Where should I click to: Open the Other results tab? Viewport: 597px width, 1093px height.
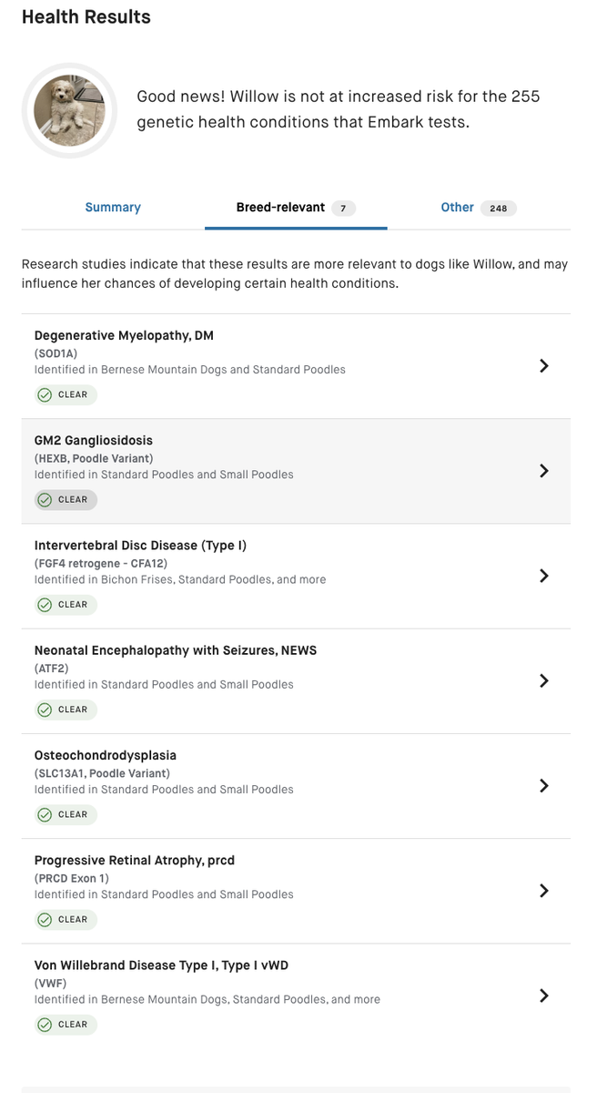[x=457, y=208]
